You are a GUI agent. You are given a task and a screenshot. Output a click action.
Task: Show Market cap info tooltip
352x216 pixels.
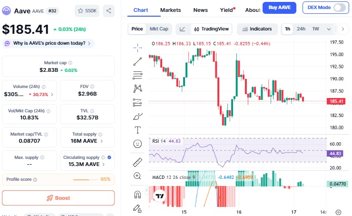70,63
